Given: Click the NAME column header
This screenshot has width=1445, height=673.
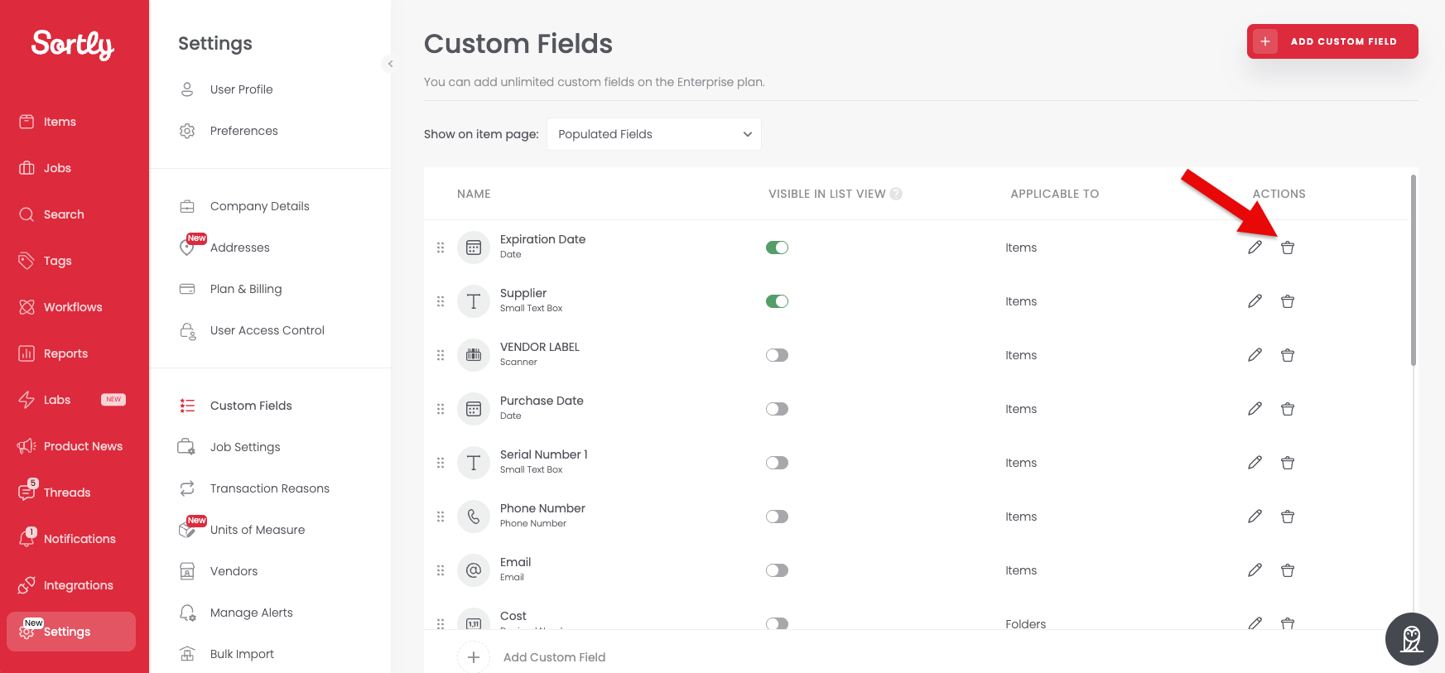Looking at the screenshot, I should (x=474, y=194).
